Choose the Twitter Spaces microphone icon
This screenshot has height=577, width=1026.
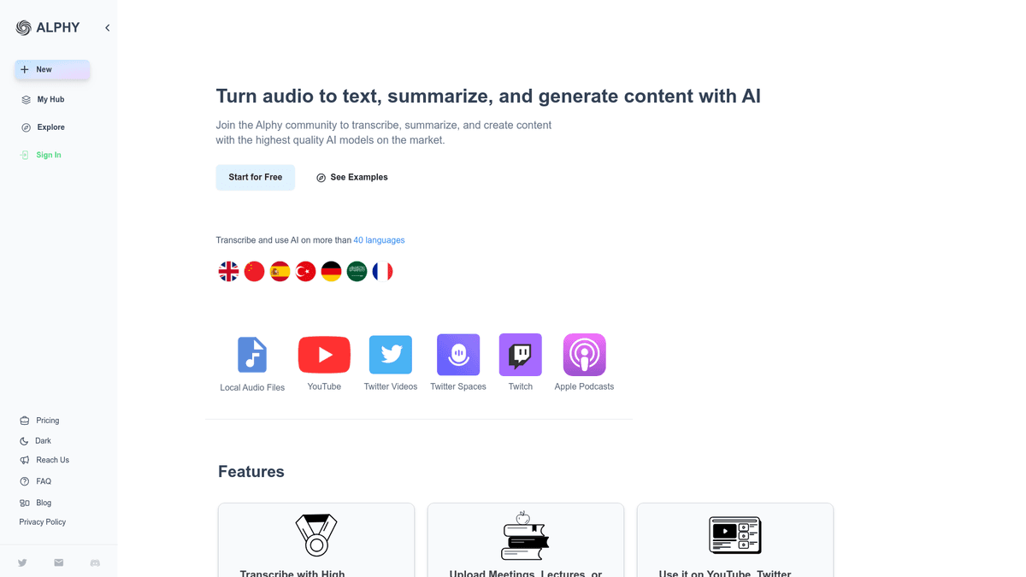click(x=458, y=355)
